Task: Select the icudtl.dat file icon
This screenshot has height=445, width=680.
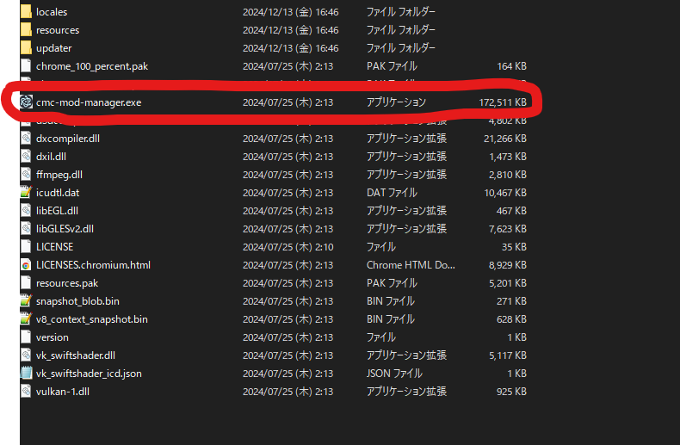Action: click(x=26, y=192)
